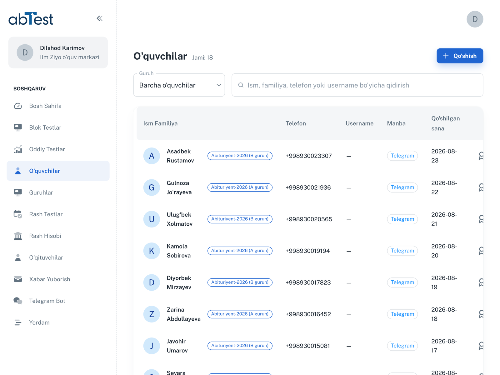Click action icon for Zarina Abdullayeva row
The width and height of the screenshot is (500, 375).
[x=481, y=314]
